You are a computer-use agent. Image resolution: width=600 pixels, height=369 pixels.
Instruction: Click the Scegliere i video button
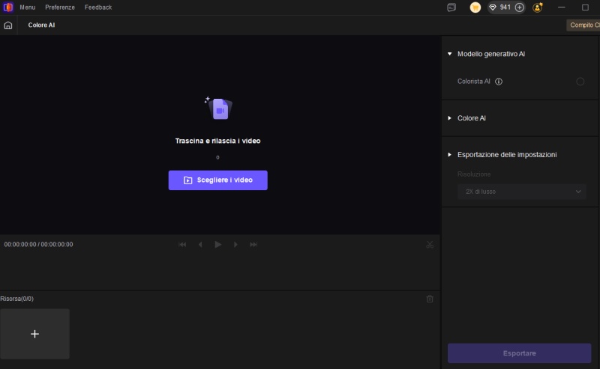point(217,180)
